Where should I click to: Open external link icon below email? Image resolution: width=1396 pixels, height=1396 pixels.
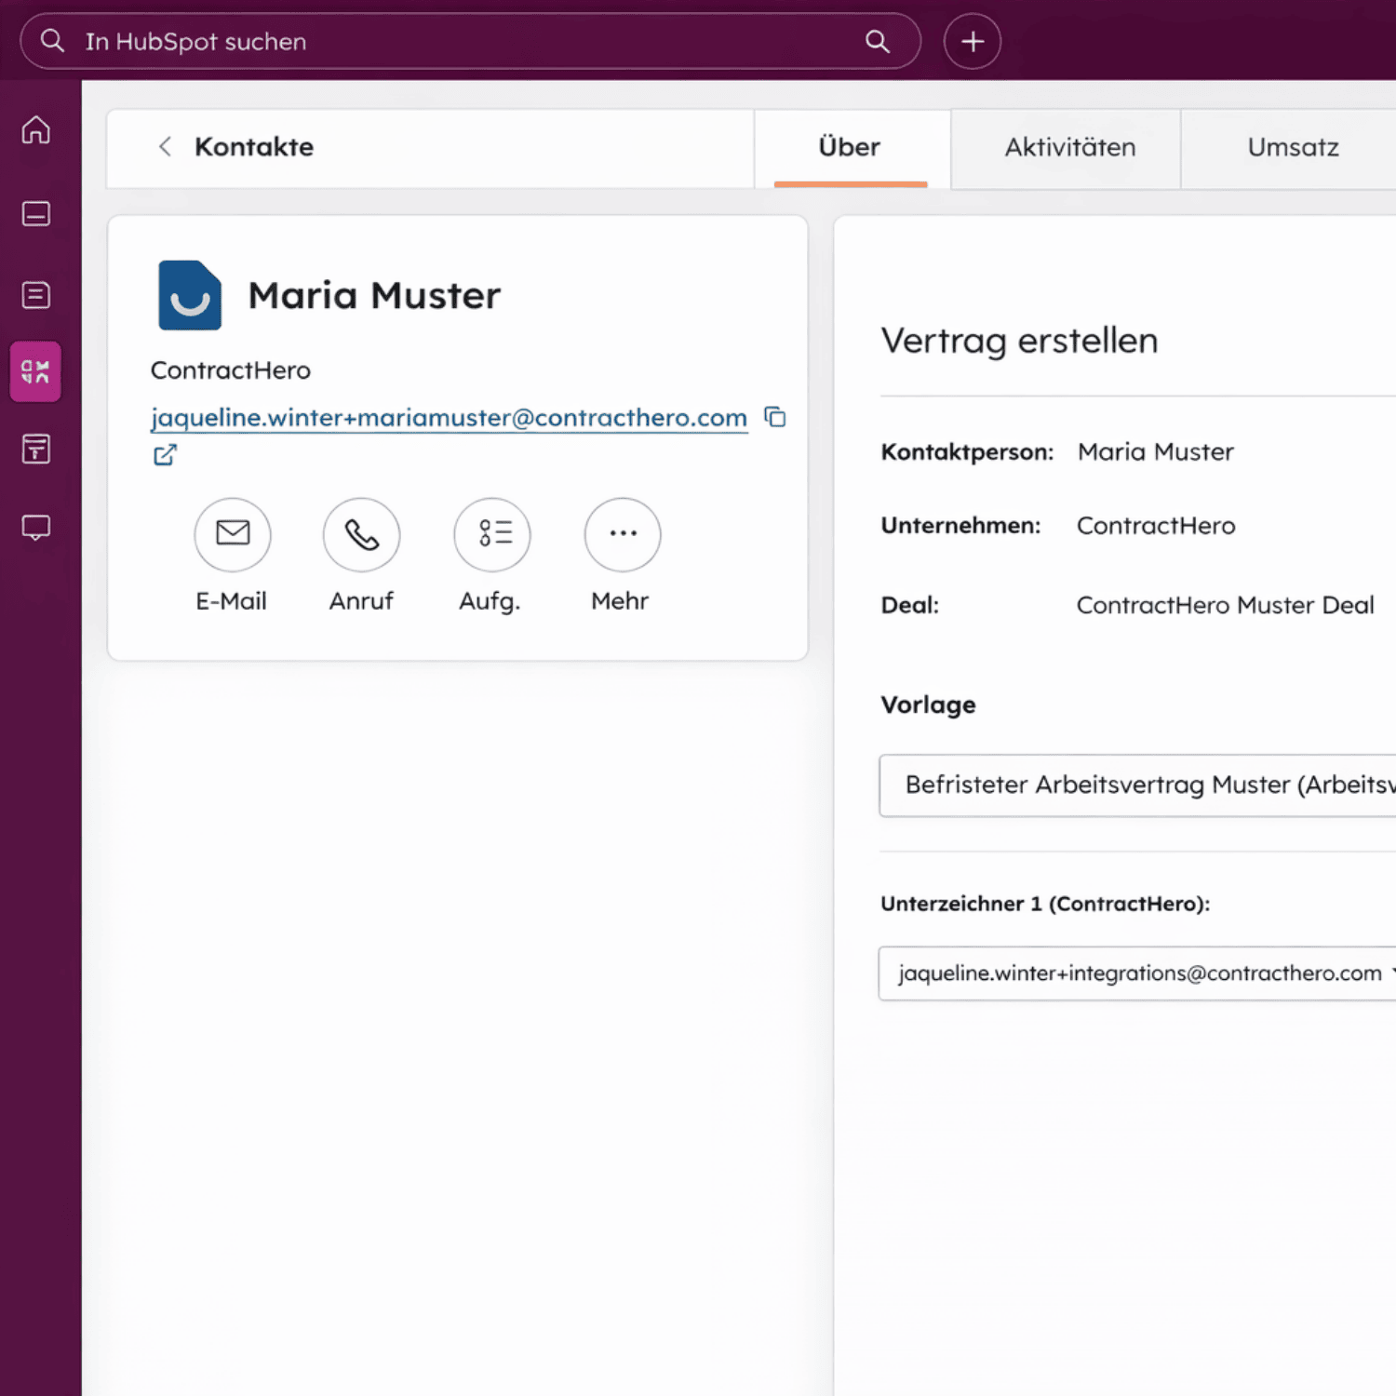tap(165, 455)
